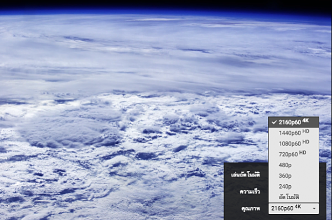Choose 1440p60 HD from quality list

click(293, 133)
